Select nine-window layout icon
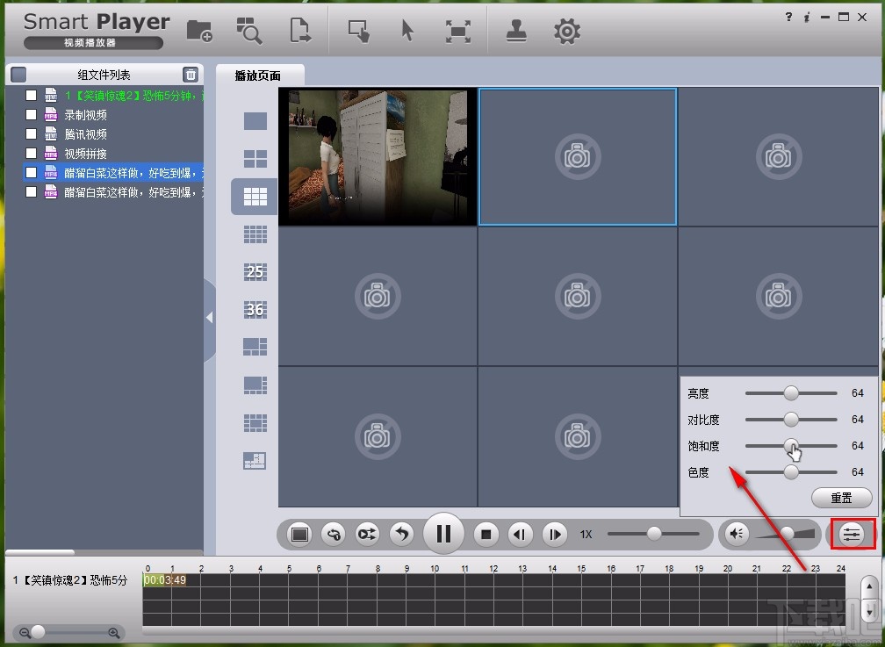Viewport: 885px width, 647px height. (255, 197)
